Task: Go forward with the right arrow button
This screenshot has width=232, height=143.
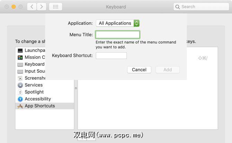Action: 42,7
